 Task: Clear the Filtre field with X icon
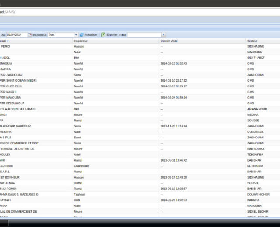(x=164, y=35)
